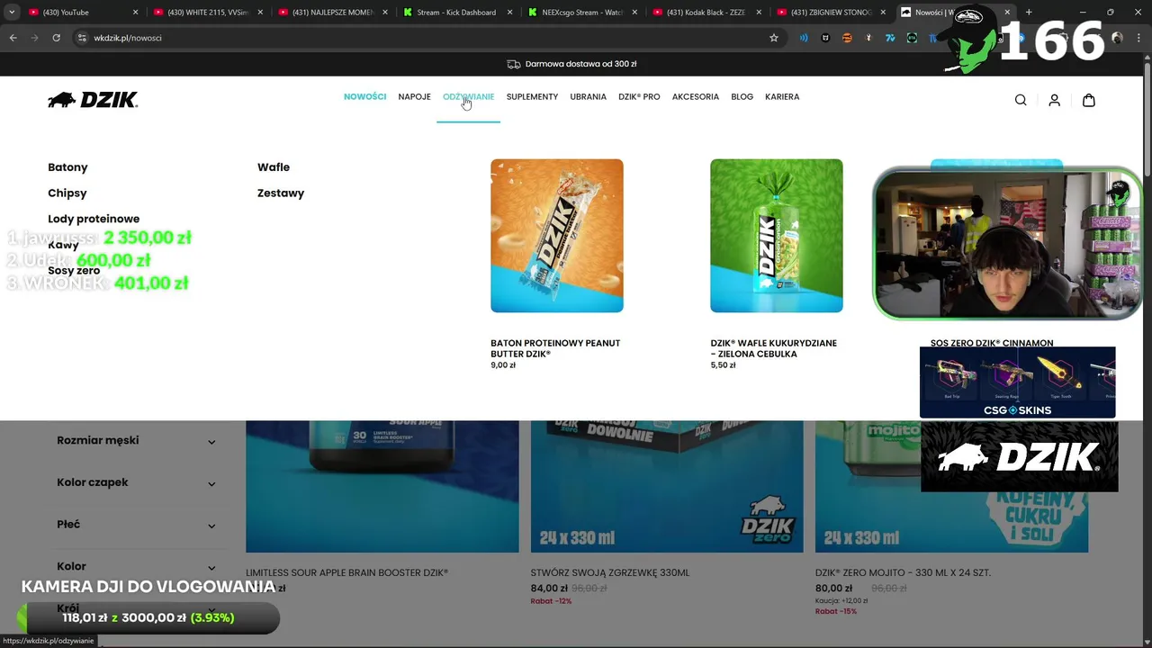The height and width of the screenshot is (648, 1152).
Task: Open the tab search dropdown arrow
Action: tap(12, 12)
